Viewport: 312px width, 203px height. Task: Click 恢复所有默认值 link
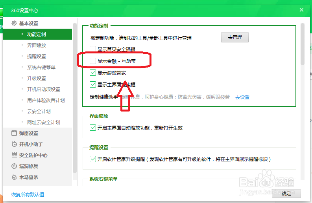[x=28, y=194]
